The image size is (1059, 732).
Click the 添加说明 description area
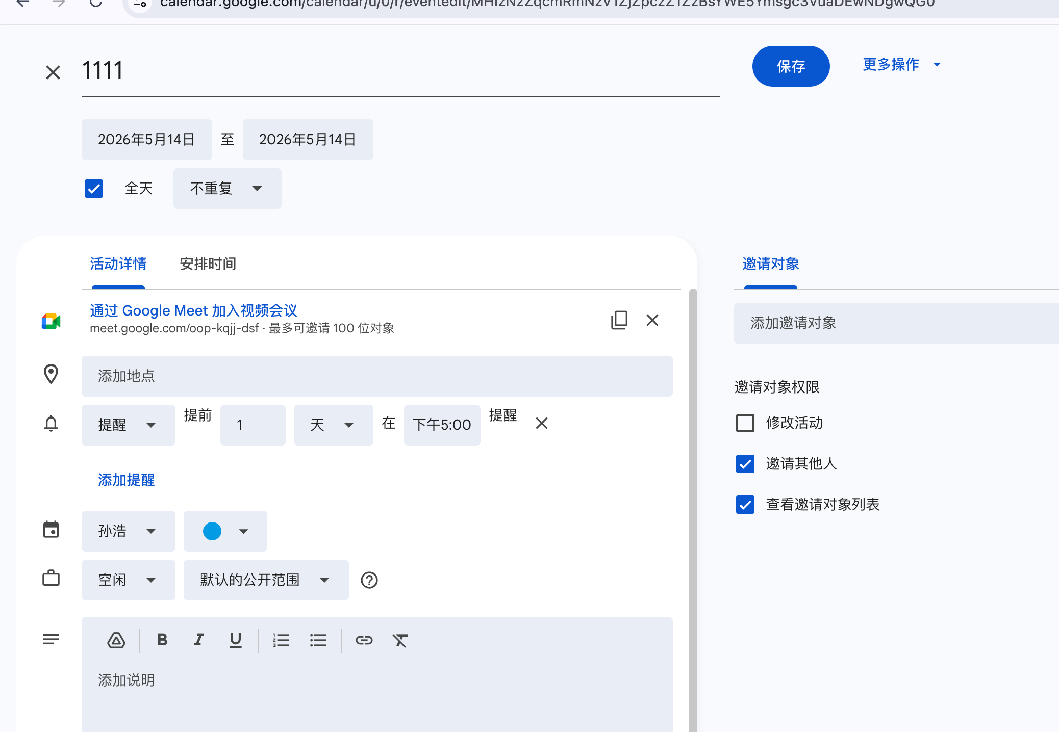click(x=377, y=696)
